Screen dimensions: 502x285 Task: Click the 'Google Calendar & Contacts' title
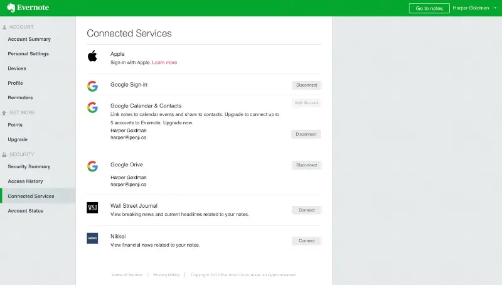pyautogui.click(x=146, y=105)
